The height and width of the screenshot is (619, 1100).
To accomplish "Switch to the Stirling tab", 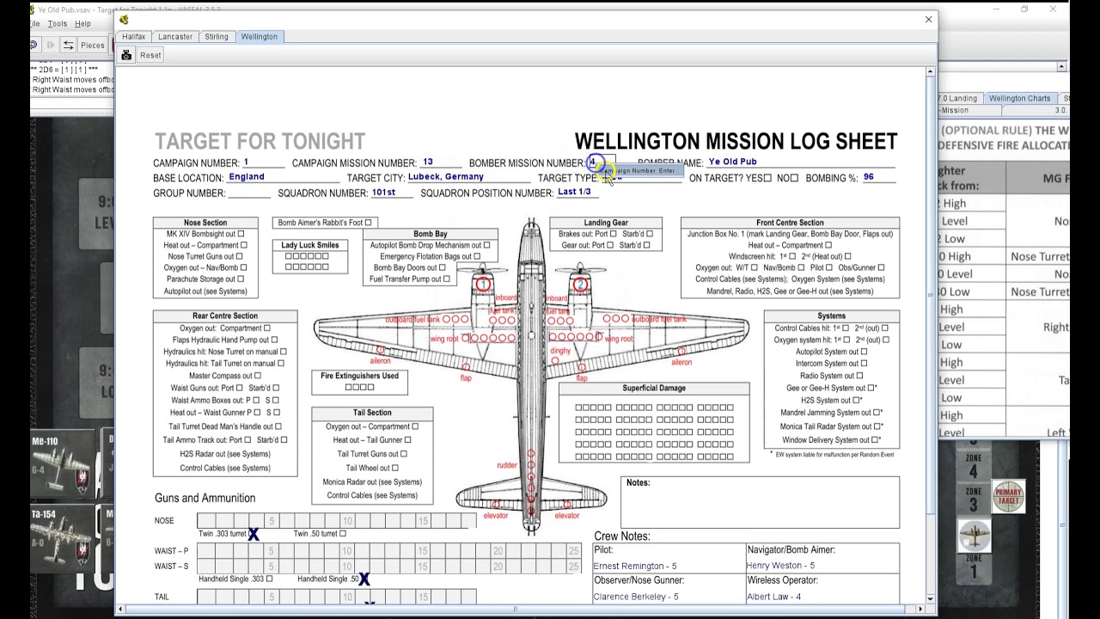I will tap(217, 37).
